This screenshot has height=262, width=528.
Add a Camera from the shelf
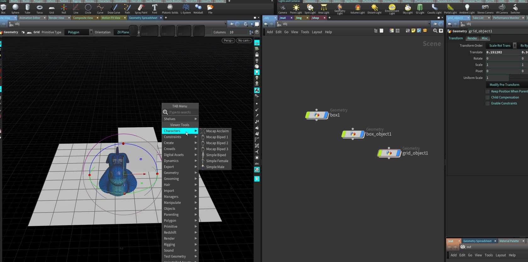[283, 8]
